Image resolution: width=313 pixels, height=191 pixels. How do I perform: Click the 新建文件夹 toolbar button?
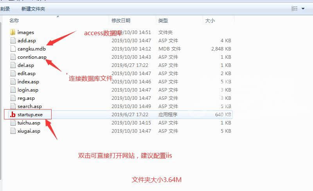[x=33, y=9]
